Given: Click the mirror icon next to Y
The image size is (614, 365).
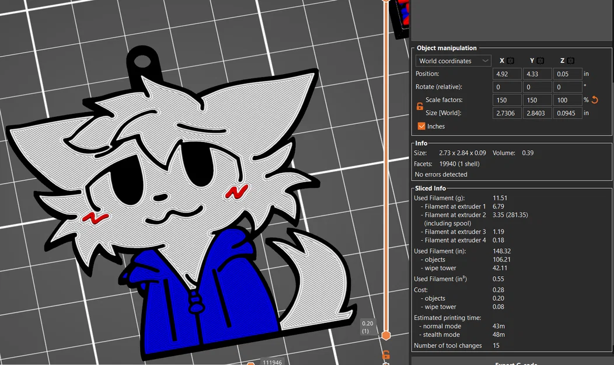Looking at the screenshot, I should pyautogui.click(x=540, y=61).
